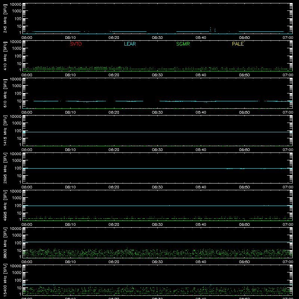Click the red SVTO legend label

pyautogui.click(x=76, y=44)
